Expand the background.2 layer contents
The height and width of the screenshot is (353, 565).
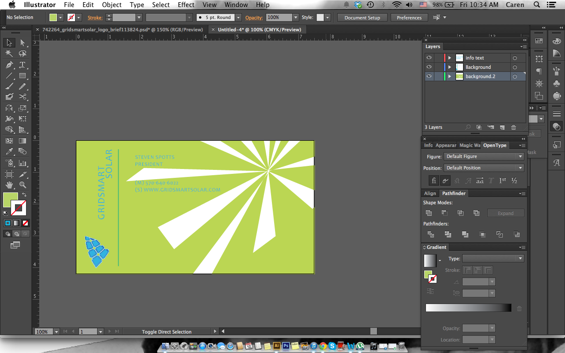click(449, 76)
